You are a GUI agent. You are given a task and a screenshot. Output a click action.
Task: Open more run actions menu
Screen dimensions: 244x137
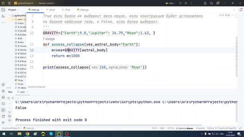click(x=191, y=3)
